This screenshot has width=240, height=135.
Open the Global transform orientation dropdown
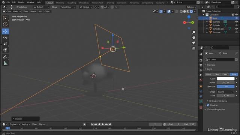(x=86, y=7)
